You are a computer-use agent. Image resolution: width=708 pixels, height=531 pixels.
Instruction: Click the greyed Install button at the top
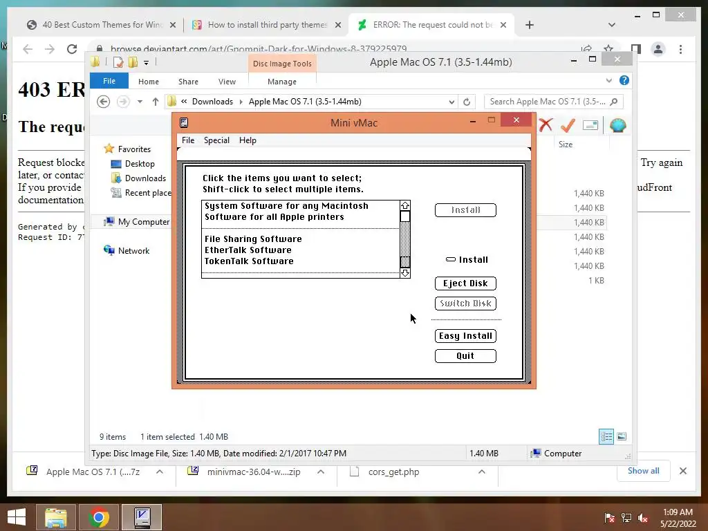tap(465, 210)
